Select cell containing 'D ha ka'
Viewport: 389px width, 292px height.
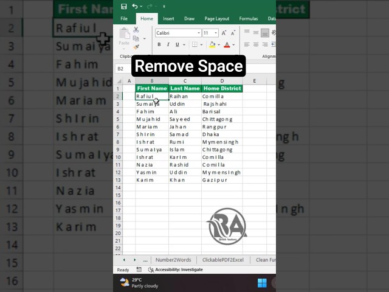(222, 134)
